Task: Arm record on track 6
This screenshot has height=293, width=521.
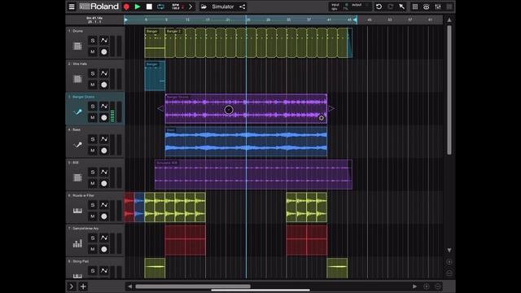Action: pyautogui.click(x=104, y=216)
